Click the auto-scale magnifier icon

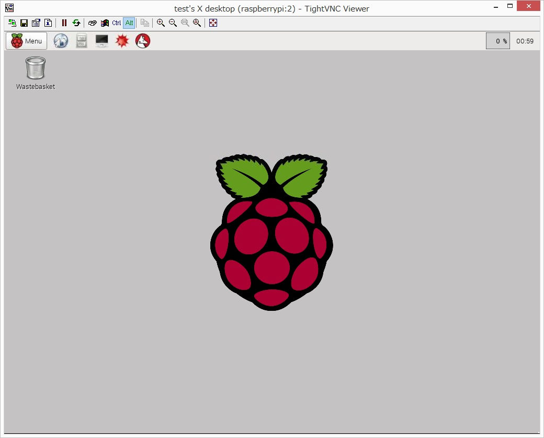(x=197, y=23)
